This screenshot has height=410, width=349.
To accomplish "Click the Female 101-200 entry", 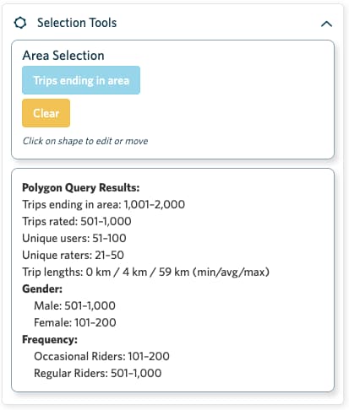I will pos(75,322).
